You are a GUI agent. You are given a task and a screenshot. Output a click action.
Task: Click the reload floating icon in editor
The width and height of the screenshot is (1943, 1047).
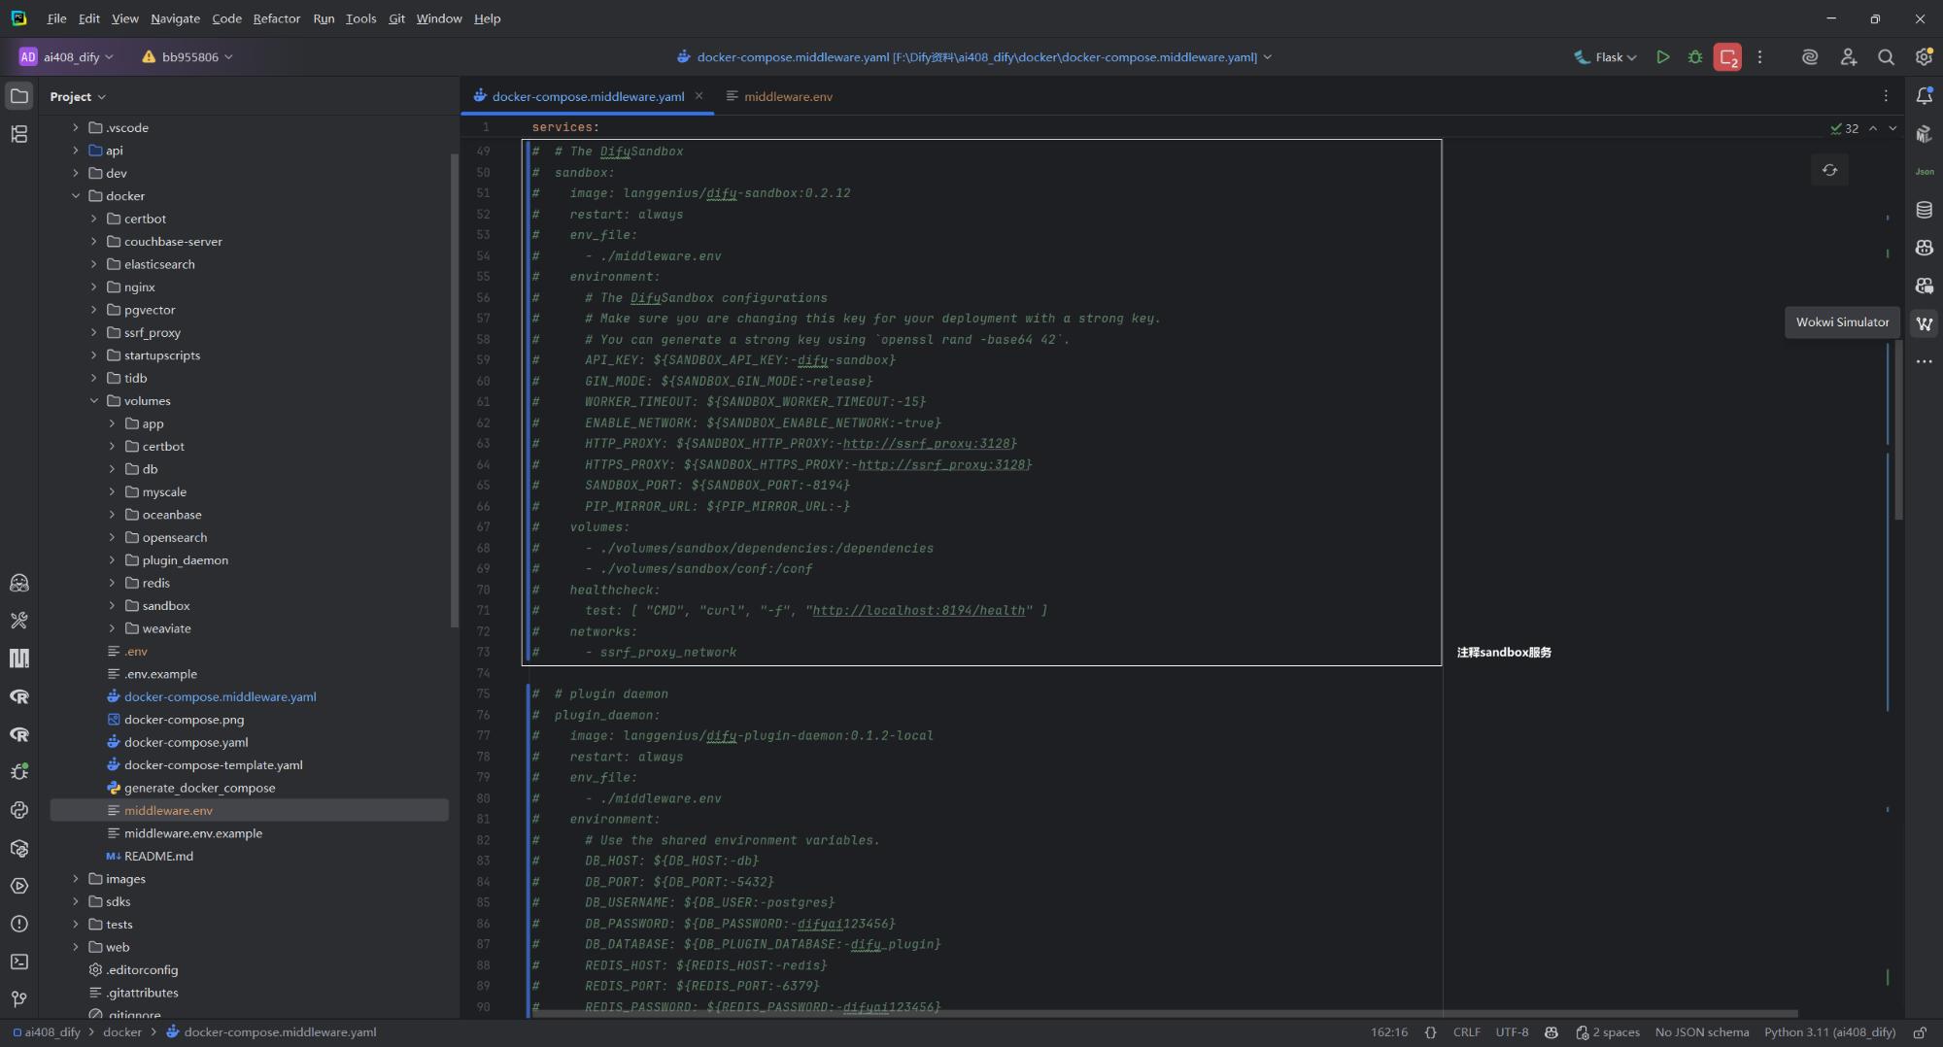pyautogui.click(x=1829, y=170)
